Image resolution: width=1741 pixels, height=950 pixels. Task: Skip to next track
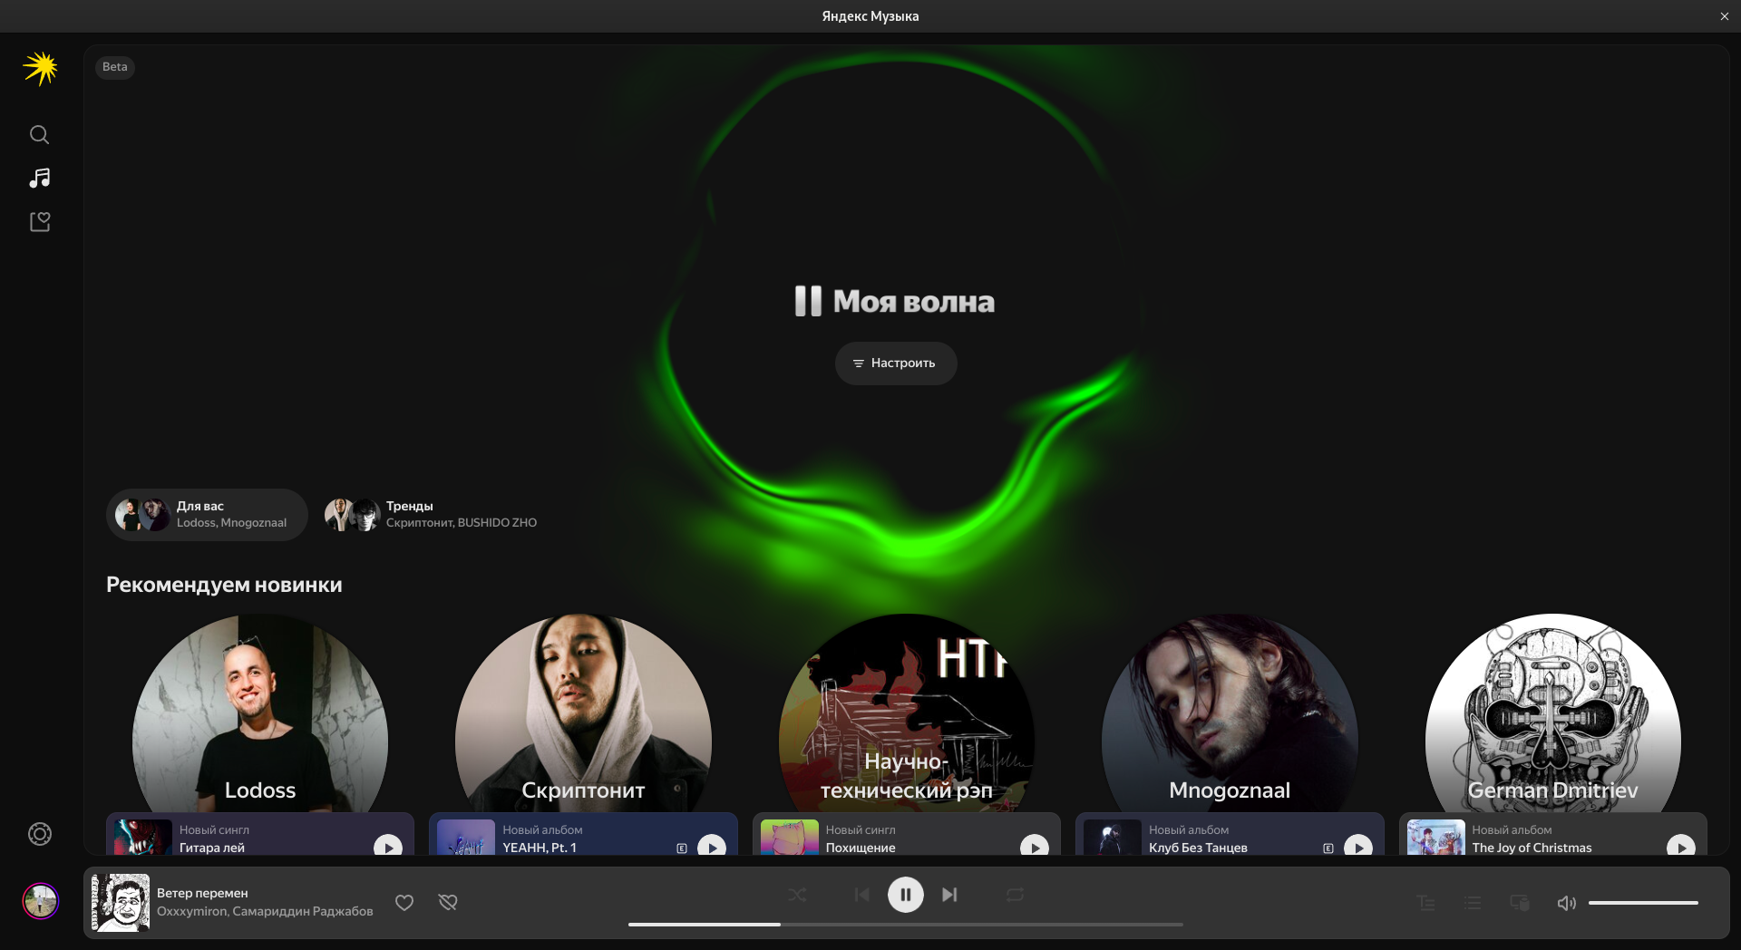point(949,895)
